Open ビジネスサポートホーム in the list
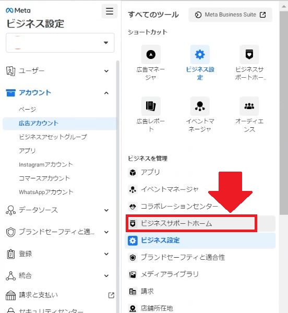 pos(191,223)
